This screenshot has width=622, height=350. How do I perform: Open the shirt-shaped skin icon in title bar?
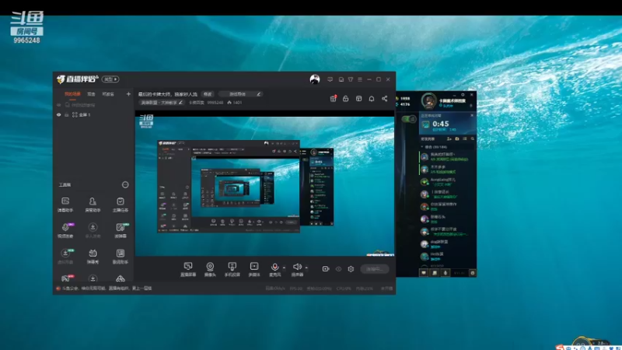(x=351, y=79)
